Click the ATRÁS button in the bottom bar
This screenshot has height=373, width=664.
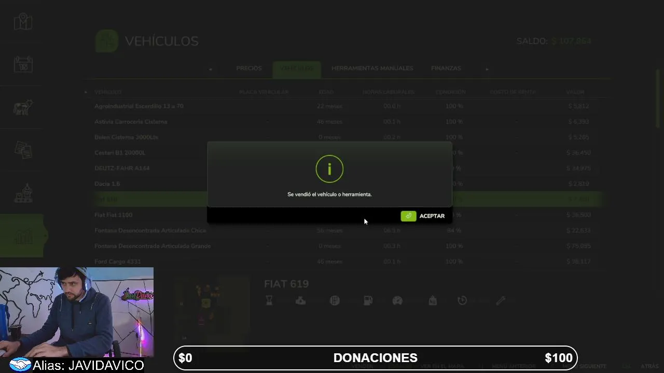coord(649,366)
